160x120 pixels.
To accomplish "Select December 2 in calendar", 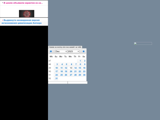I will (x=84, y=61).
